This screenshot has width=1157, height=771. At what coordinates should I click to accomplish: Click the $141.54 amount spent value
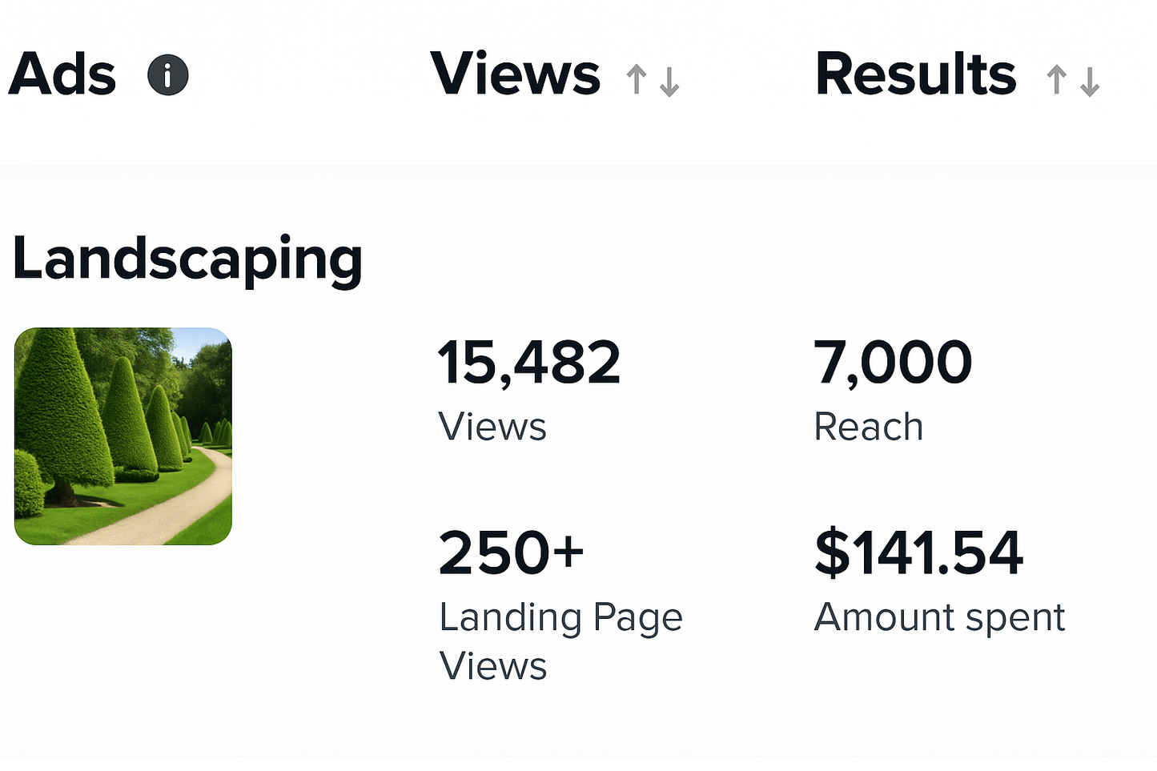pos(918,552)
